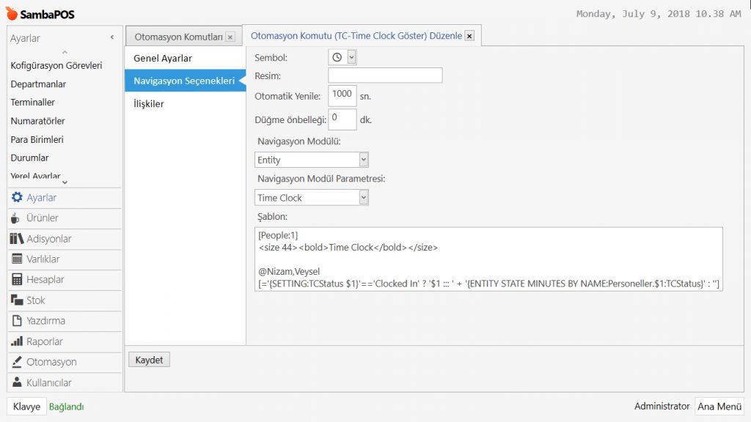The height and width of the screenshot is (422, 751).
Task: Click the Resim input field
Action: point(385,75)
